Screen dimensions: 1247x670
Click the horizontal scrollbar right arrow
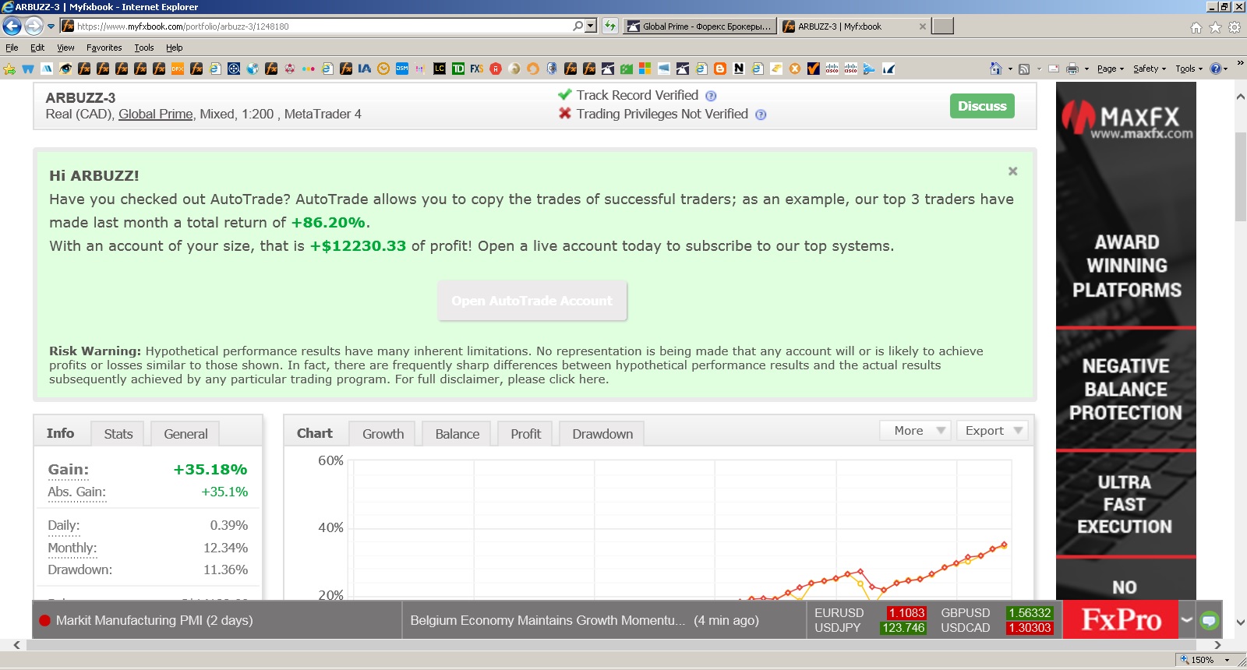pyautogui.click(x=1217, y=645)
